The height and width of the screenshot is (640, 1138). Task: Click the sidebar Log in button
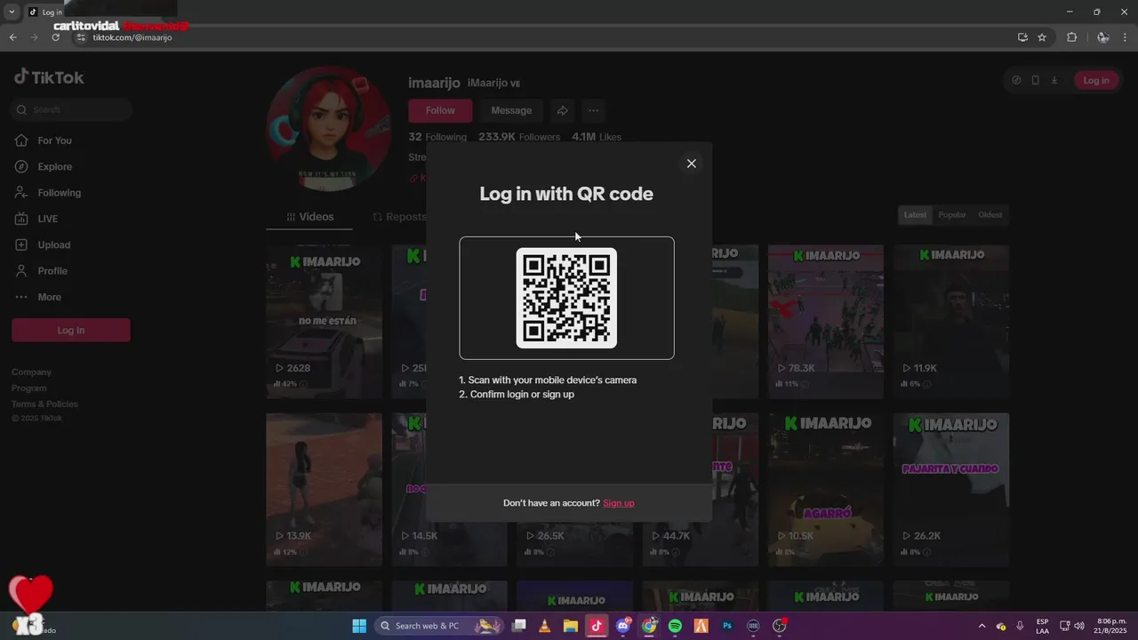click(x=71, y=330)
